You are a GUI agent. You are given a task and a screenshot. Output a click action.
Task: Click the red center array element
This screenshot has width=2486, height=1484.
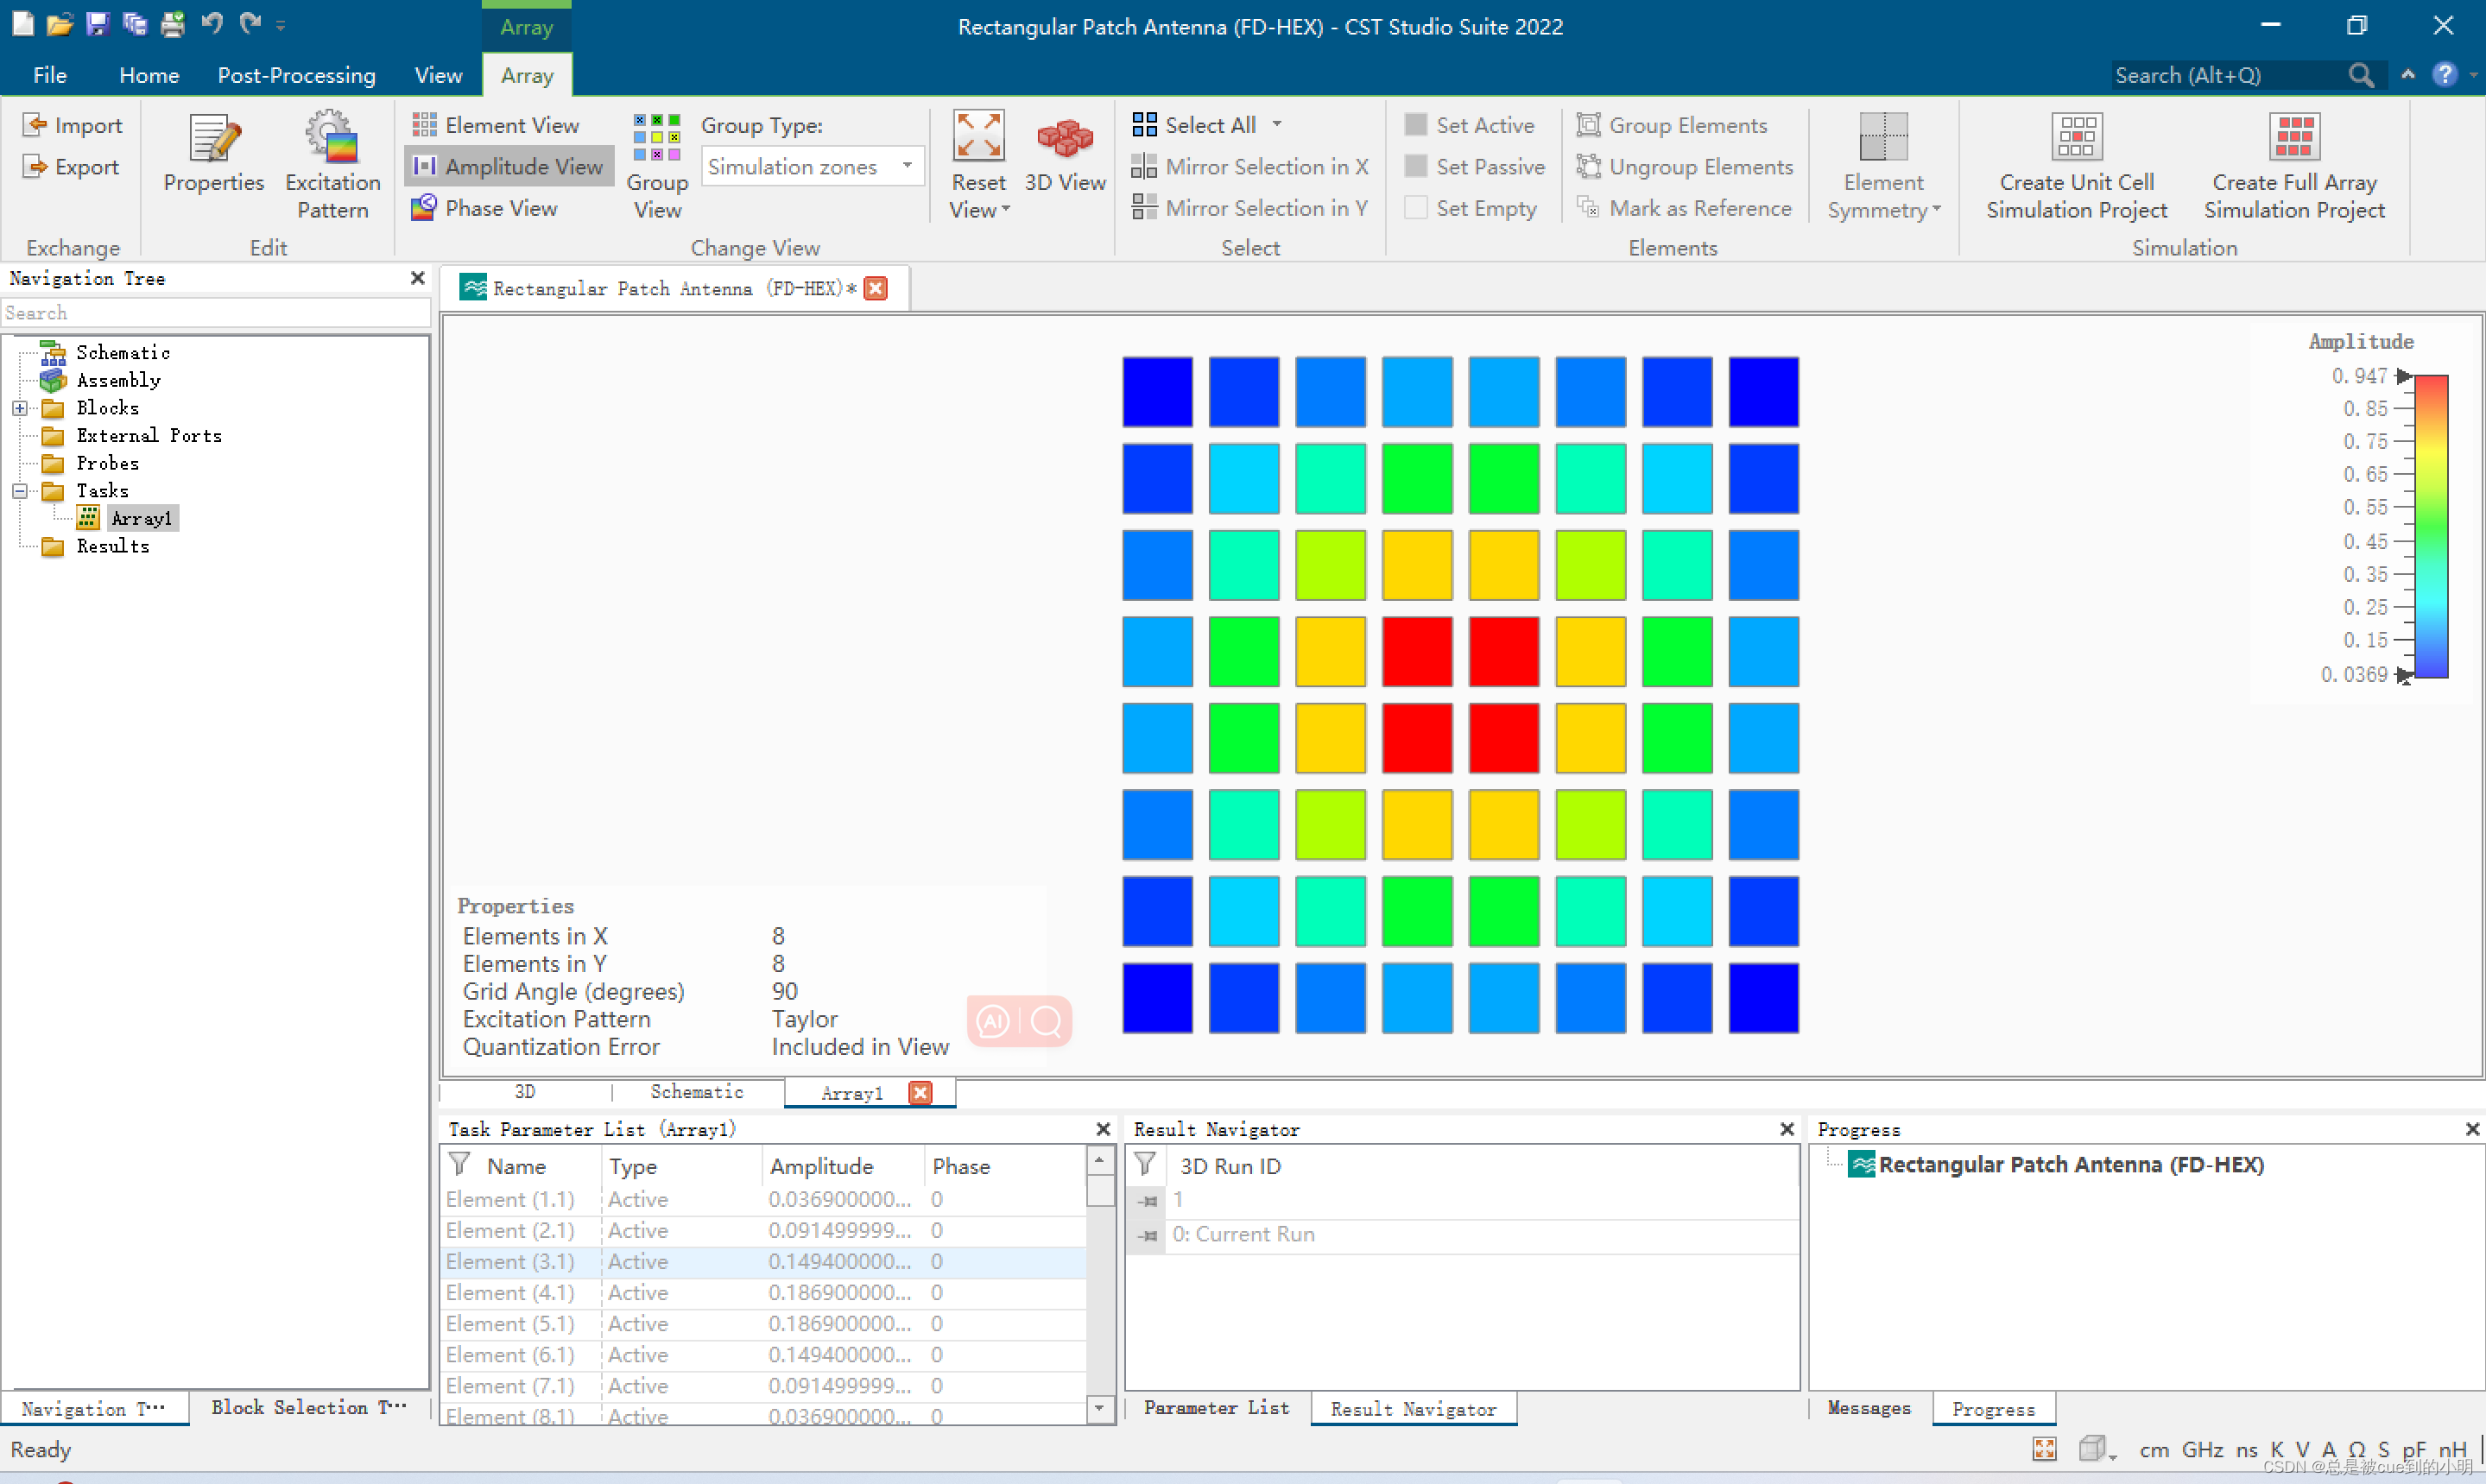click(1416, 652)
